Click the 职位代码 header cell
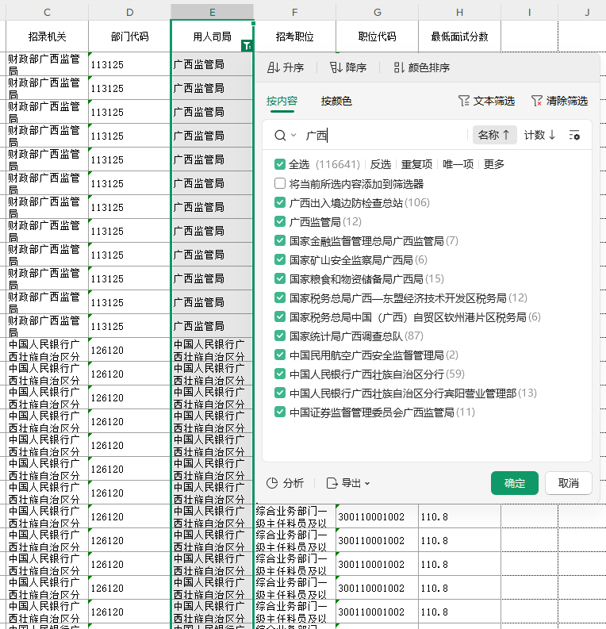The width and height of the screenshot is (606, 629). [378, 36]
